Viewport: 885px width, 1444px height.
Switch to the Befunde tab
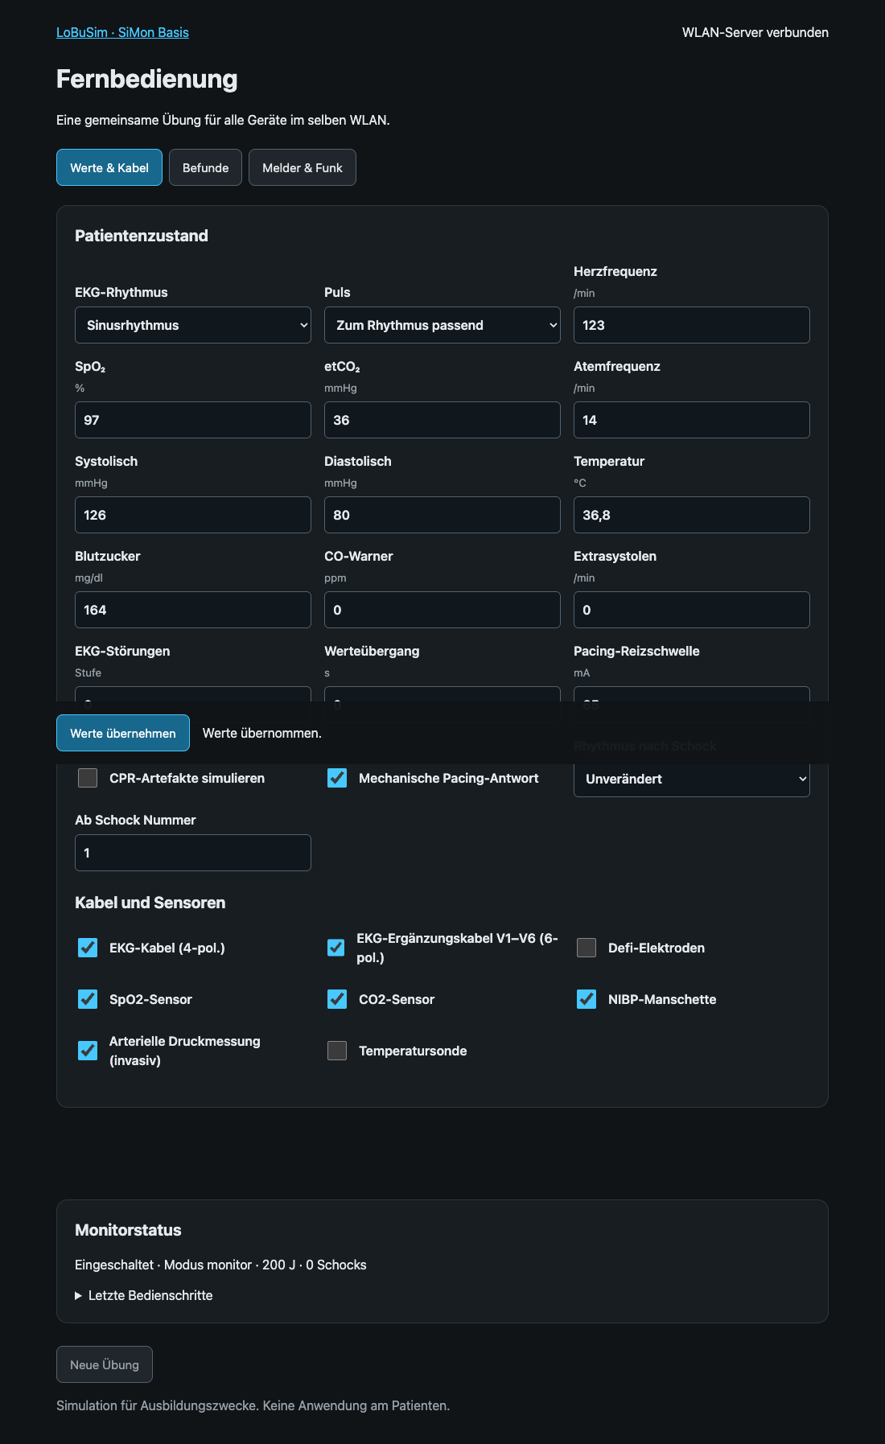click(x=205, y=167)
